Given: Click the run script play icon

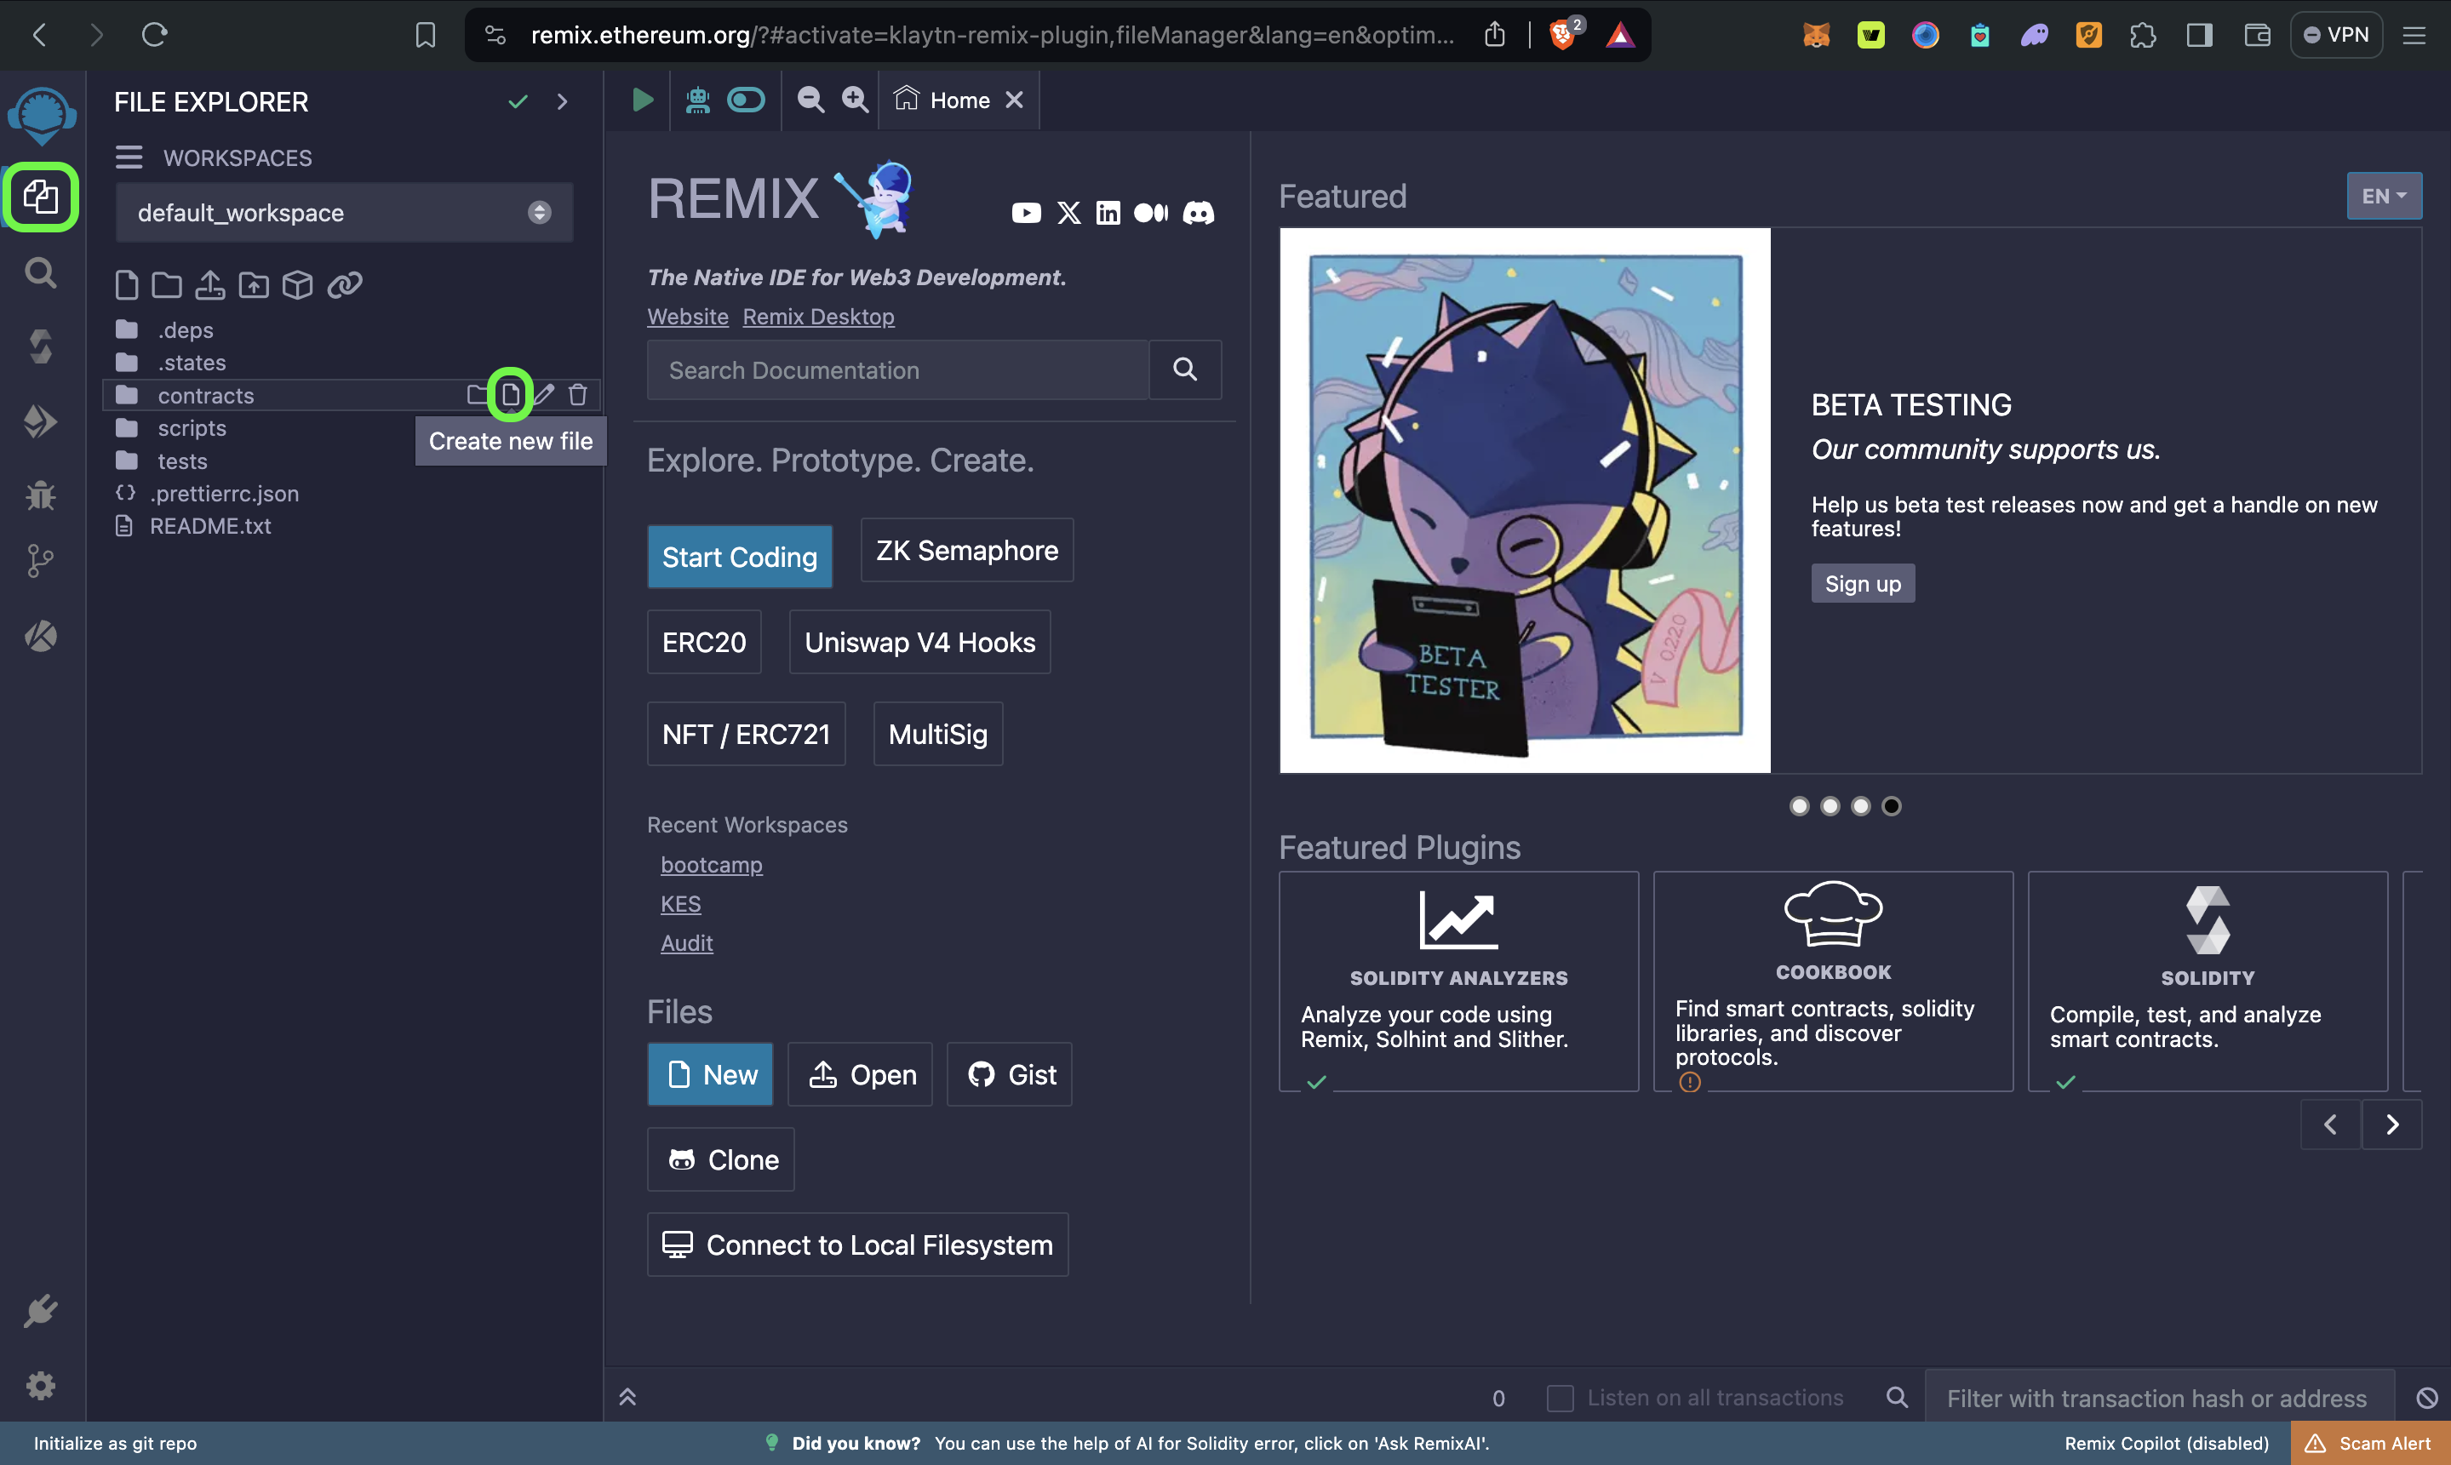Looking at the screenshot, I should 643,100.
